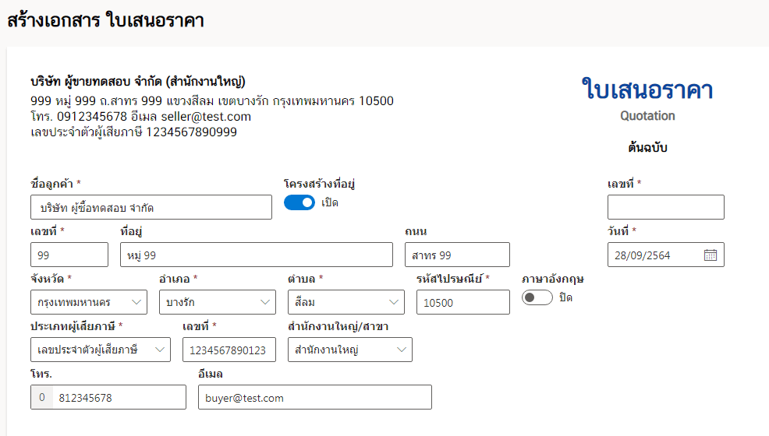769x436 pixels.
Task: Click the วันที่ field showing 28/09/2564
Action: 665,255
